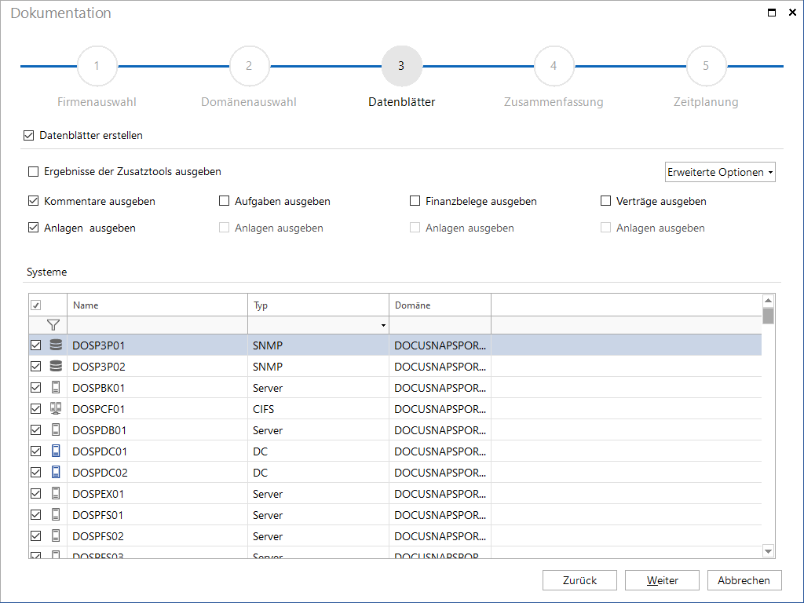Maximize the Dokumentation window
This screenshot has width=804, height=603.
pyautogui.click(x=772, y=13)
